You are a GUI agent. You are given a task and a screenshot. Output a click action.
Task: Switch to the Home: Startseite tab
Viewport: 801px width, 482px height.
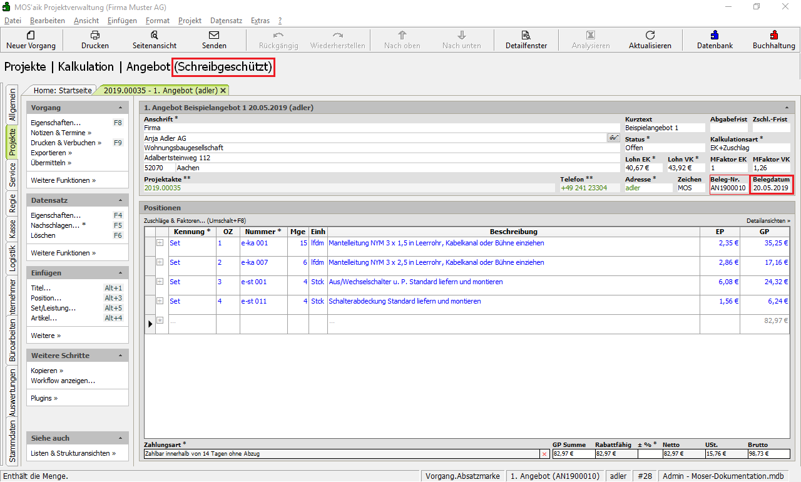[x=63, y=91]
